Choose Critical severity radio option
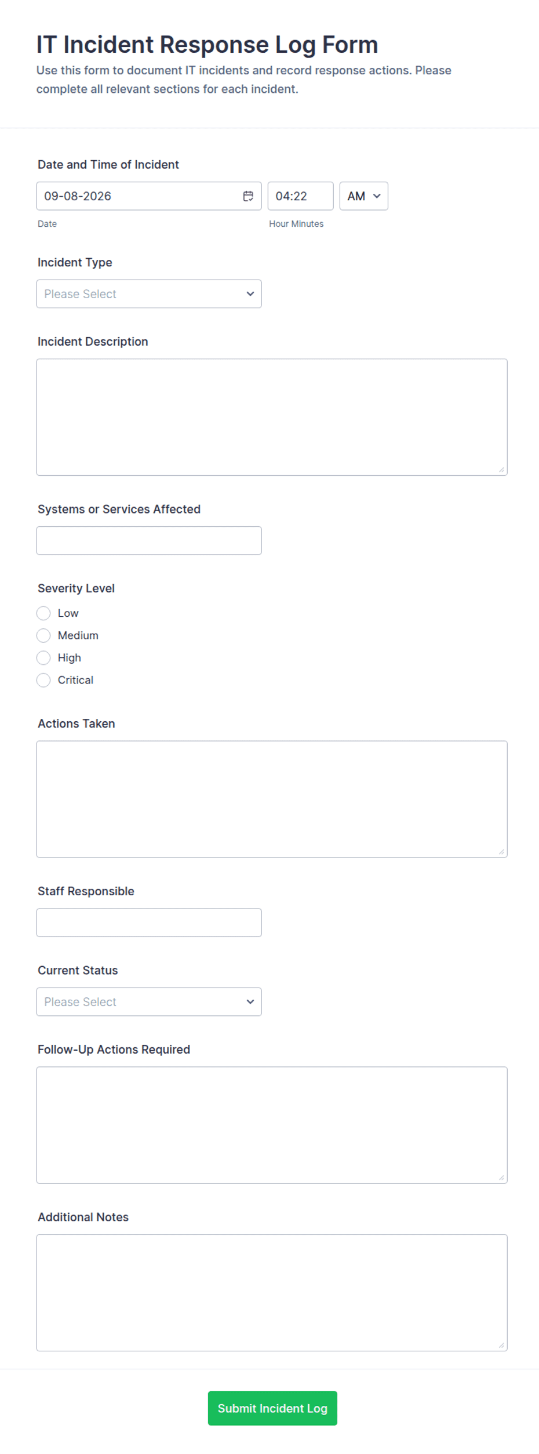This screenshot has height=1454, width=539. (43, 680)
